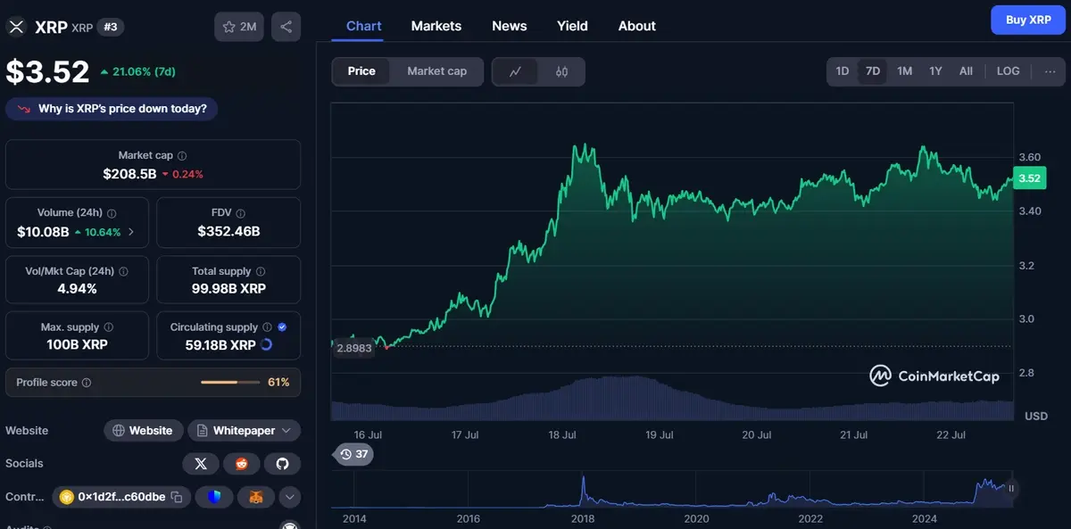1071x529 pixels.
Task: Open the About tab
Action: coord(637,26)
